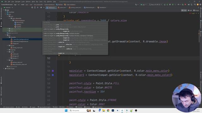202x113 pixels.
Task: Open the Nexus device selector dropdown
Action: coord(155,5)
